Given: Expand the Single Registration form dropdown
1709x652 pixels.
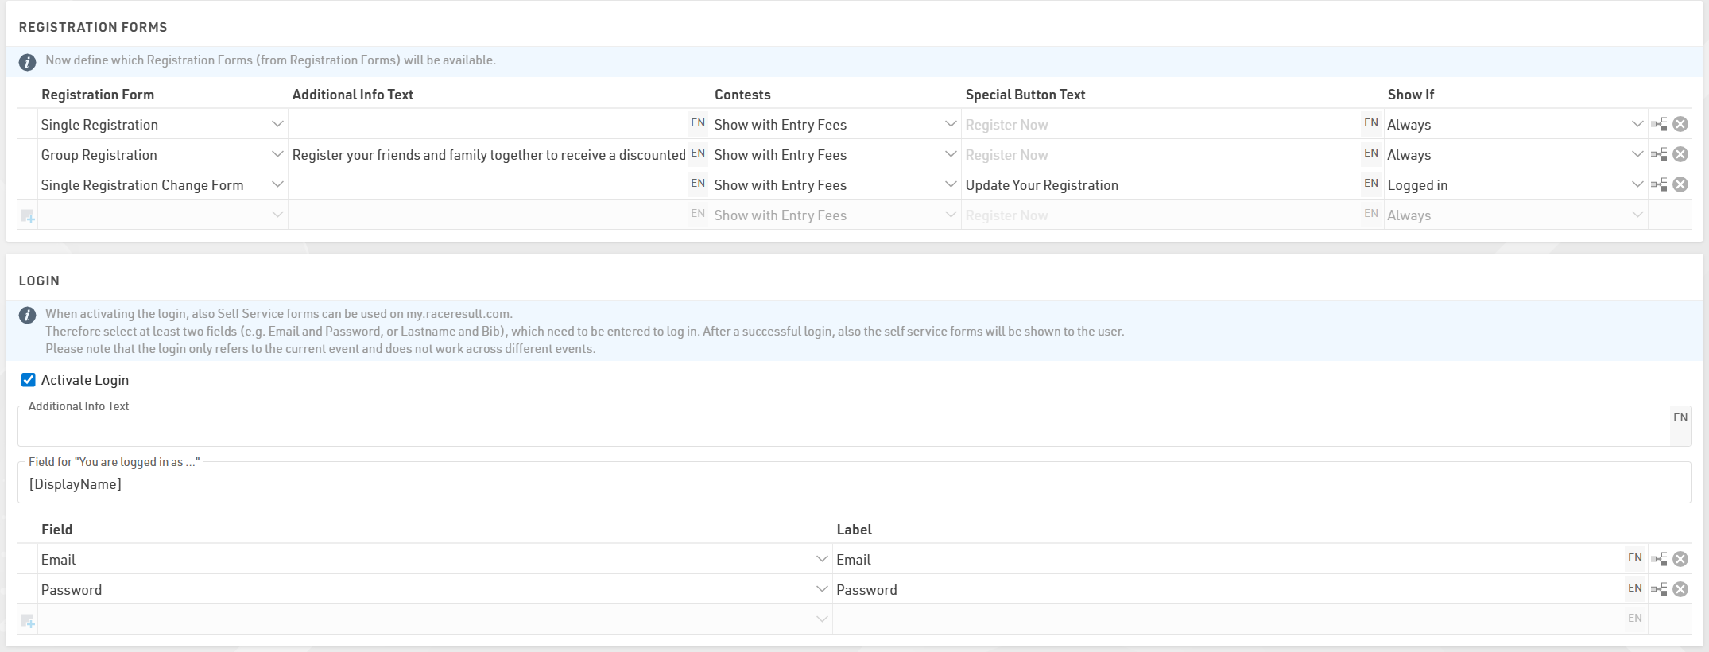Looking at the screenshot, I should 277,124.
